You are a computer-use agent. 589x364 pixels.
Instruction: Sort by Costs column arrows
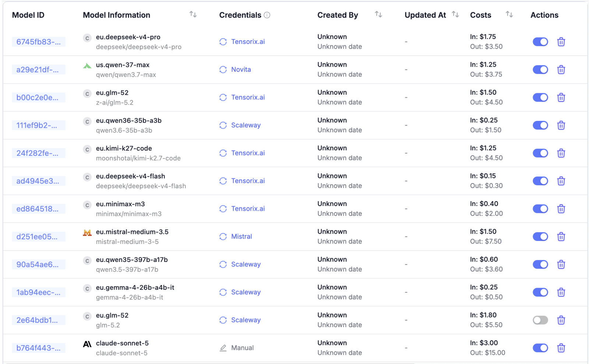point(509,14)
